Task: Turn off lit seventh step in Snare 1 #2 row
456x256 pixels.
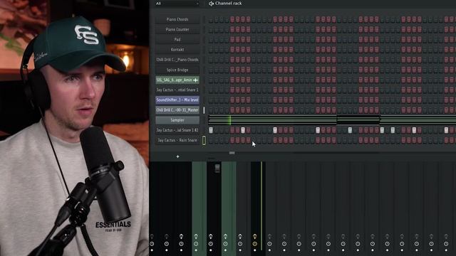Action: pos(243,130)
